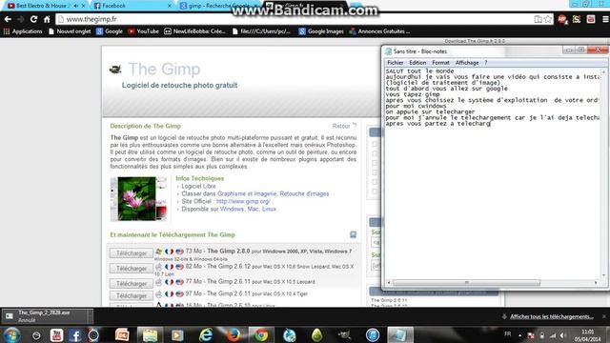Click the FR language indicator

(508, 334)
